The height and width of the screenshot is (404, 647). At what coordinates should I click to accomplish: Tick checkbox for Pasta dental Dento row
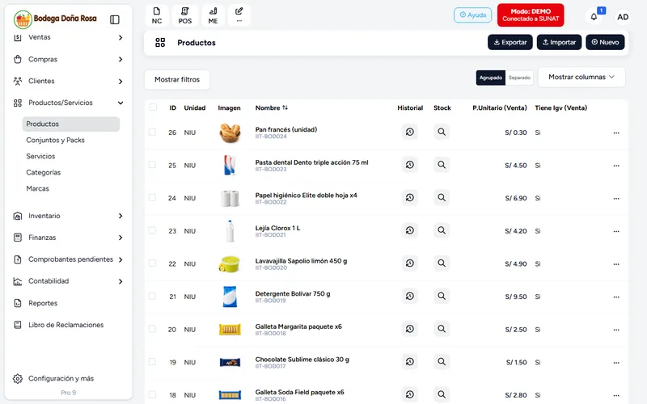152,165
